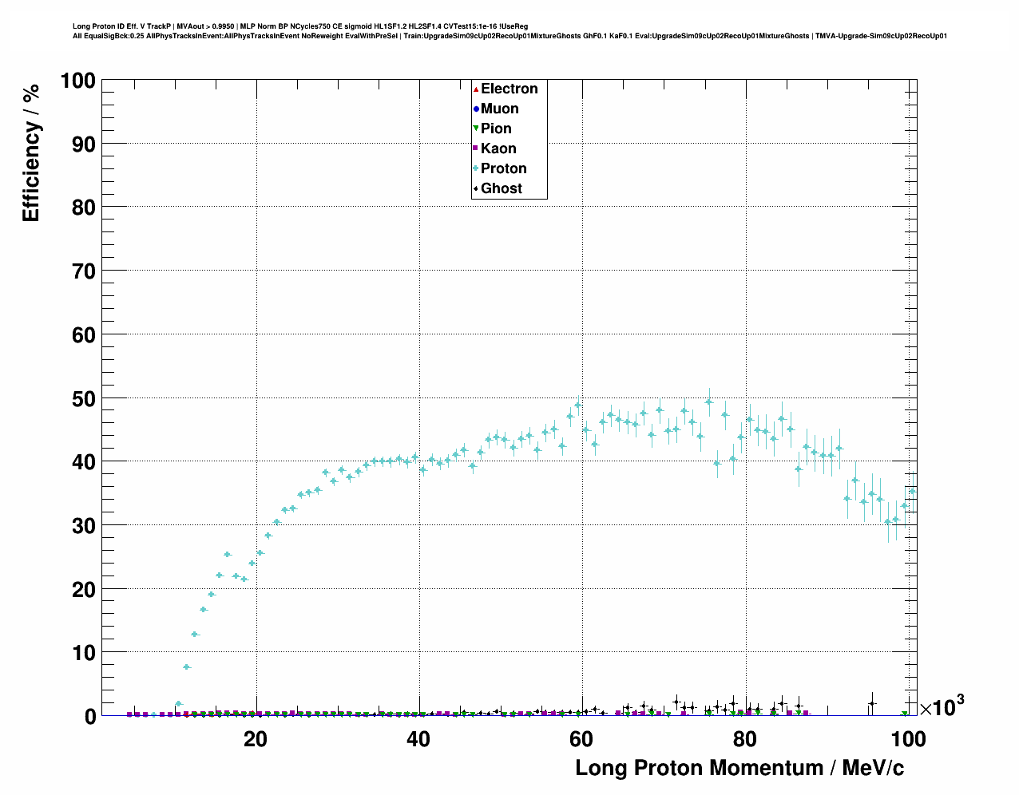This screenshot has height=795, width=1019.
Task: Click the Efficiency / % y-axis title
Action: 30,152
